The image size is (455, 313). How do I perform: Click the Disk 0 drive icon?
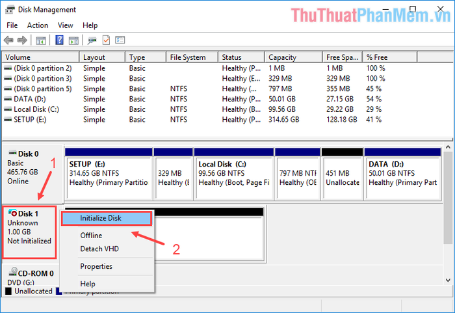coord(13,152)
